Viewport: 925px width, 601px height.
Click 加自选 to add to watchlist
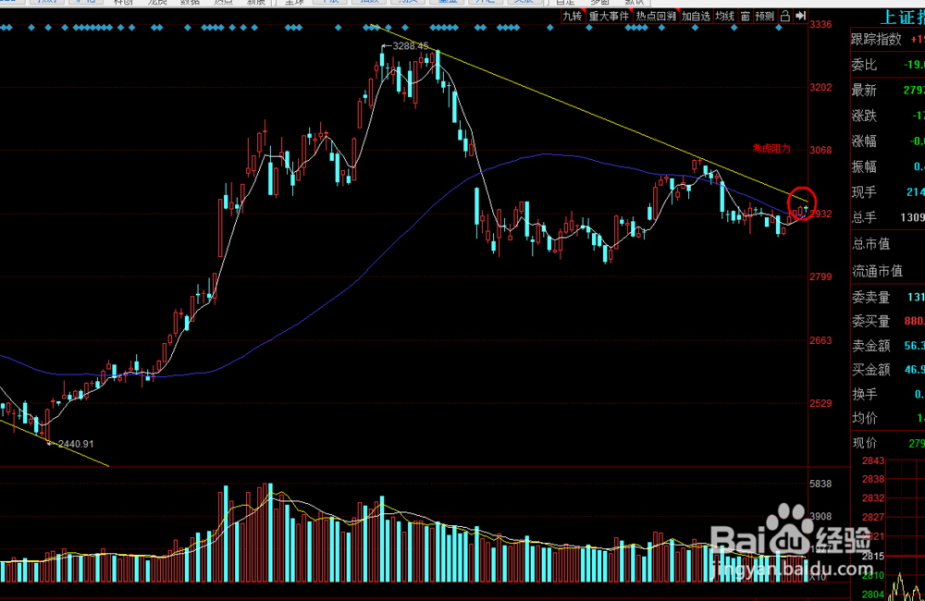coord(697,17)
